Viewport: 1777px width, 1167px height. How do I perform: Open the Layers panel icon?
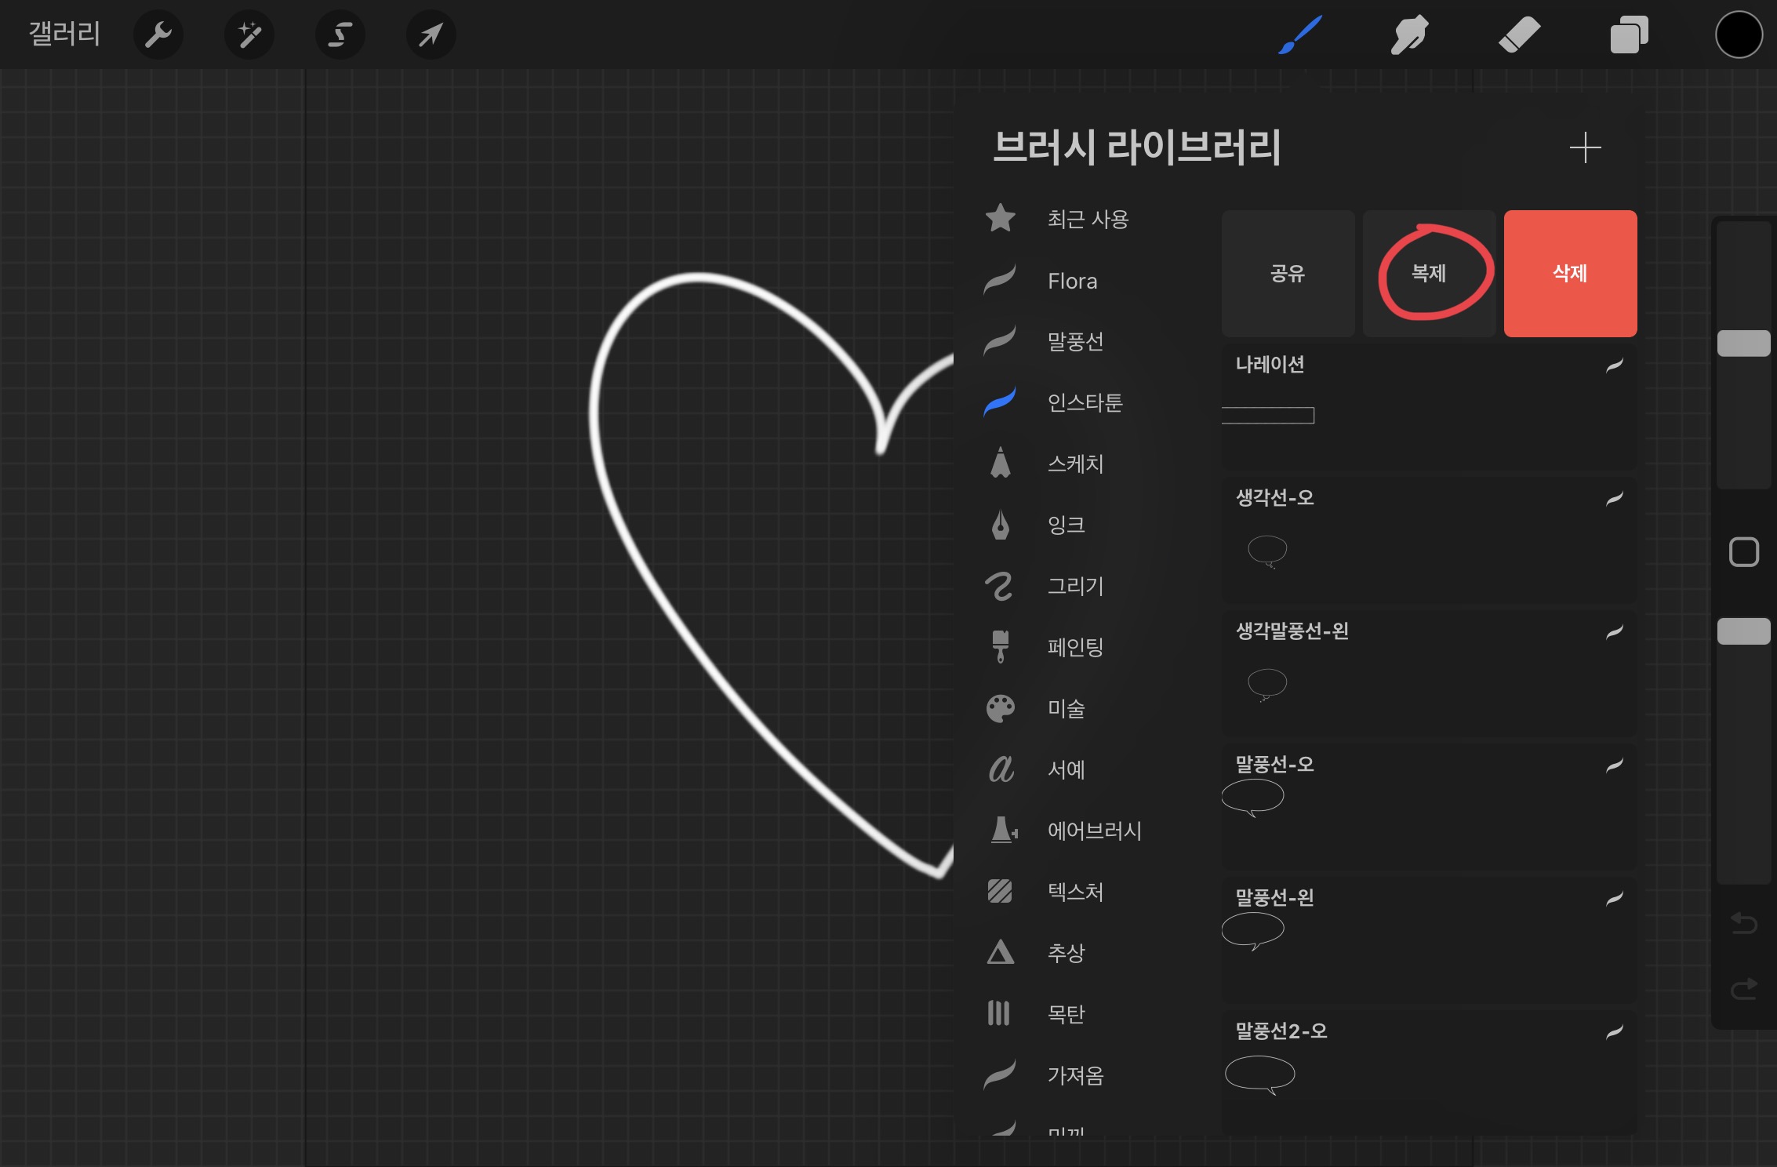tap(1629, 35)
